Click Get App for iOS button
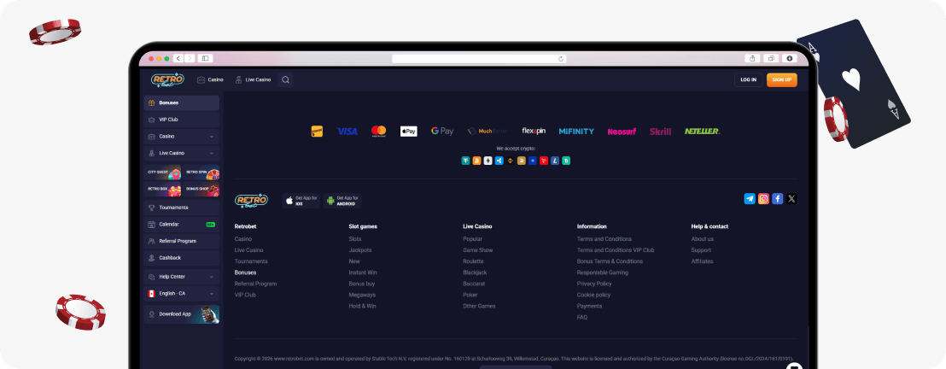This screenshot has height=369, width=946. (x=301, y=201)
